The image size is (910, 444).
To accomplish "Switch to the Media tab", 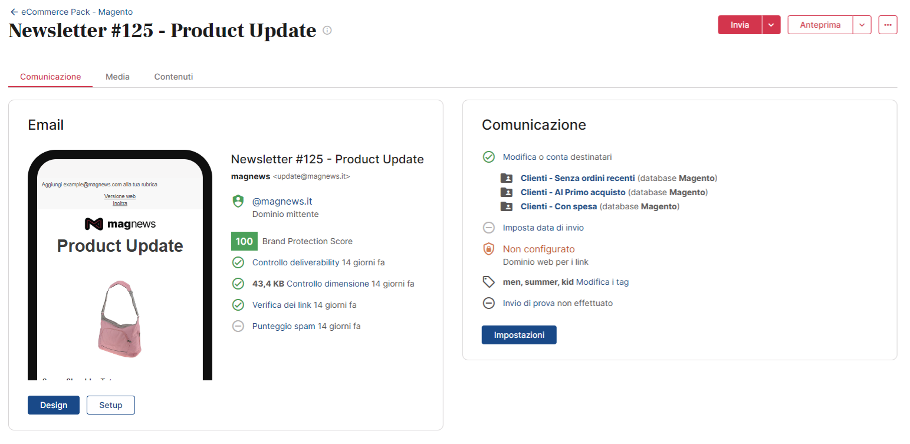I will pyautogui.click(x=117, y=77).
